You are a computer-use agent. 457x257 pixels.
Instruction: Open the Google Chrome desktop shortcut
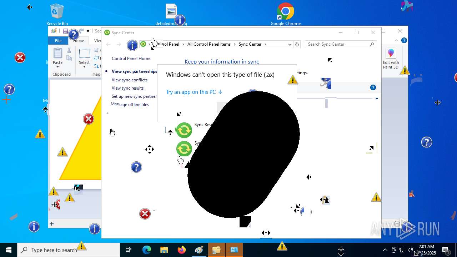click(x=286, y=14)
